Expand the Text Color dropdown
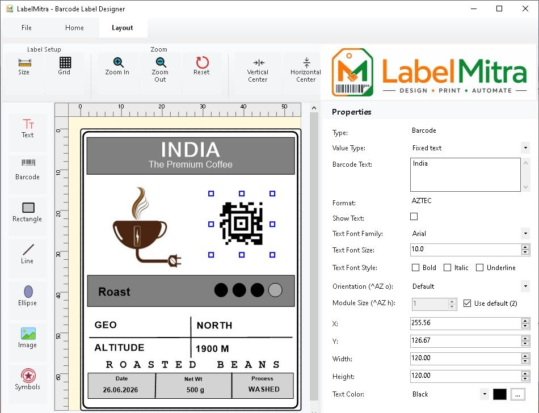 [485, 394]
